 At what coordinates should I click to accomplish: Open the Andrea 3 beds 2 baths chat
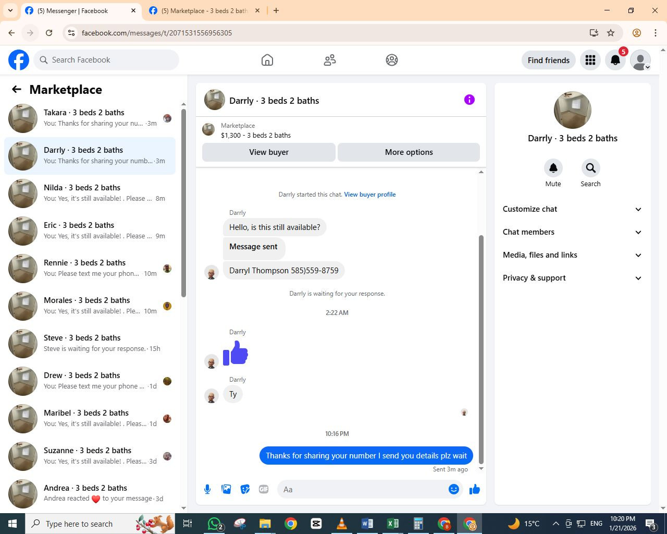90,494
